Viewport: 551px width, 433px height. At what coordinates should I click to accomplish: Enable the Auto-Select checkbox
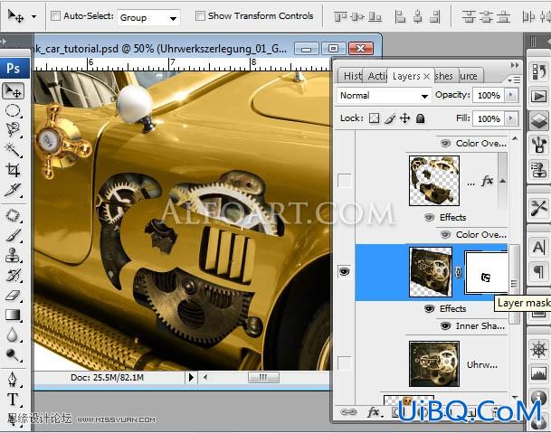point(55,15)
